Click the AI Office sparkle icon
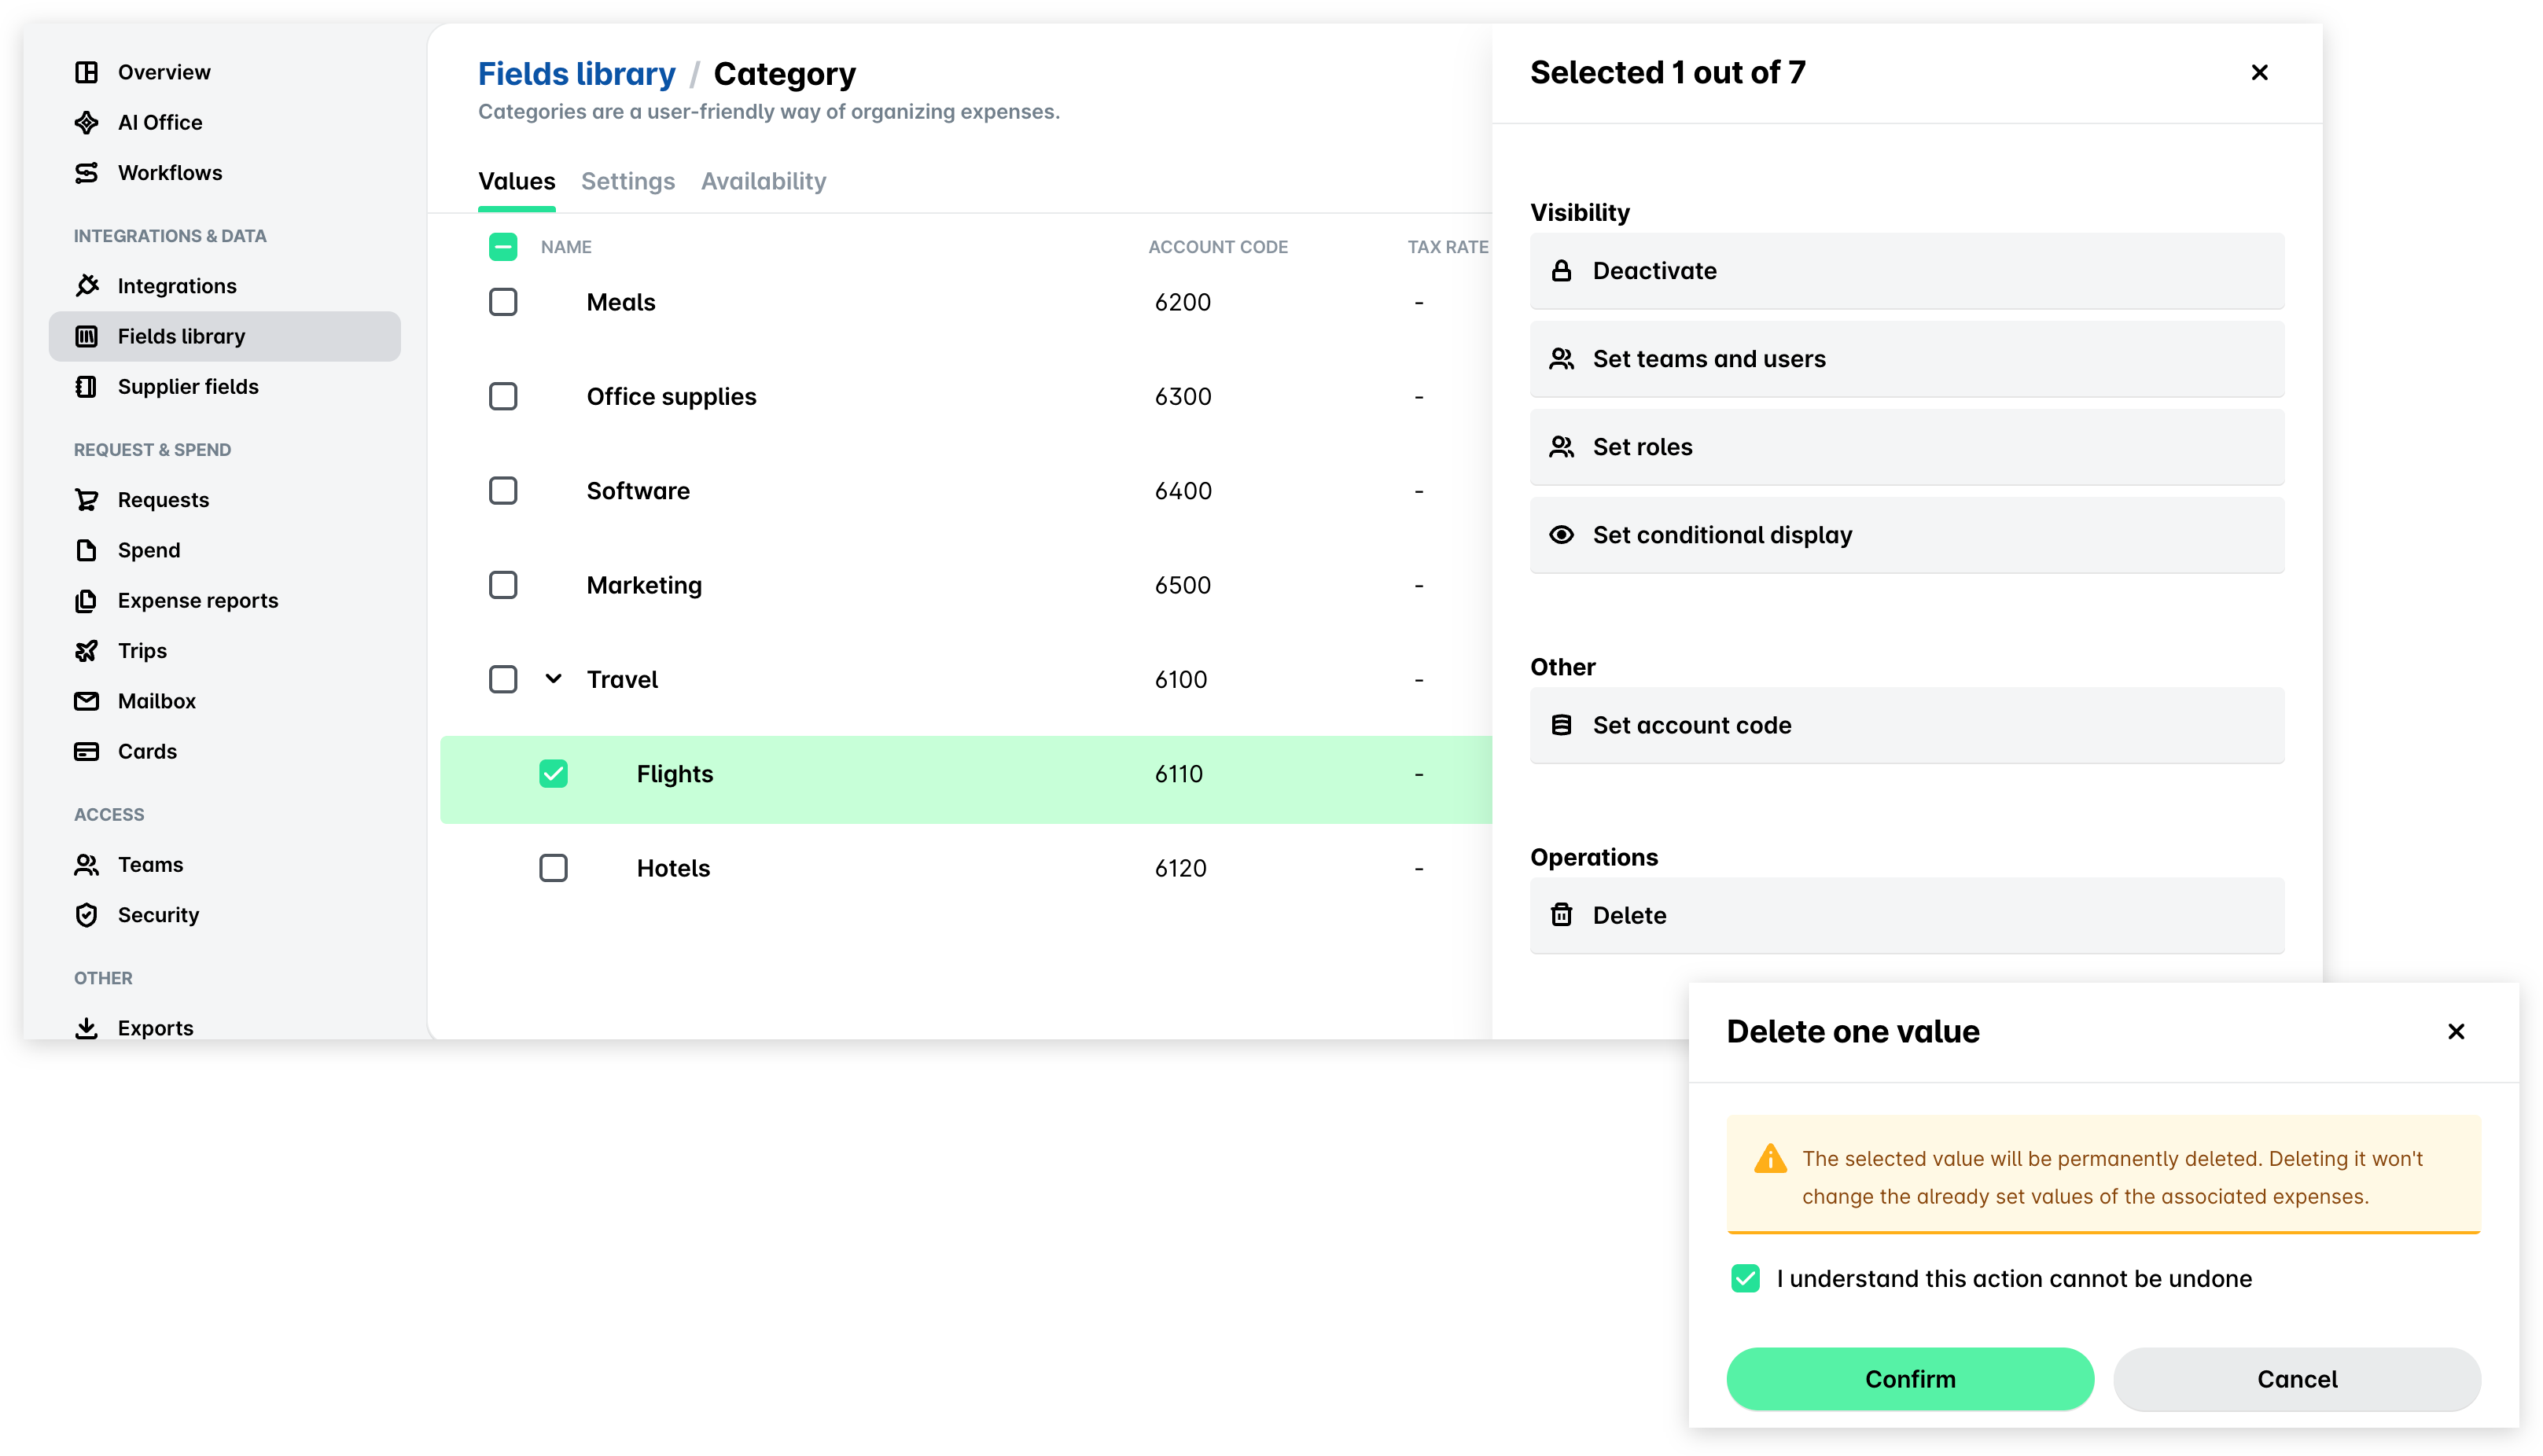Viewport: 2543px width, 1456px height. pos(87,122)
